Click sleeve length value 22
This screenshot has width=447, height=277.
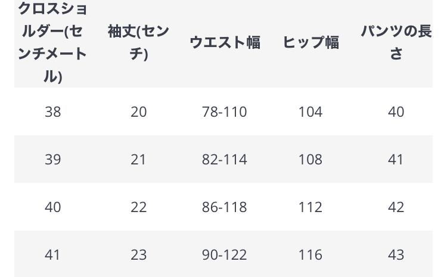tap(138, 207)
